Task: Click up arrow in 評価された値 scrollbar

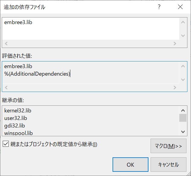Action: coord(183,66)
